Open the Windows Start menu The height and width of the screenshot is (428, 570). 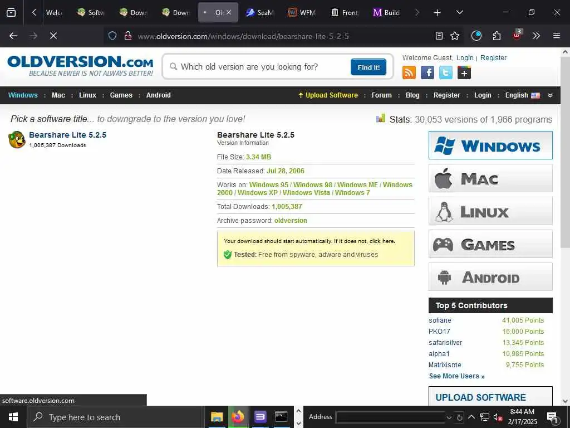pyautogui.click(x=13, y=417)
